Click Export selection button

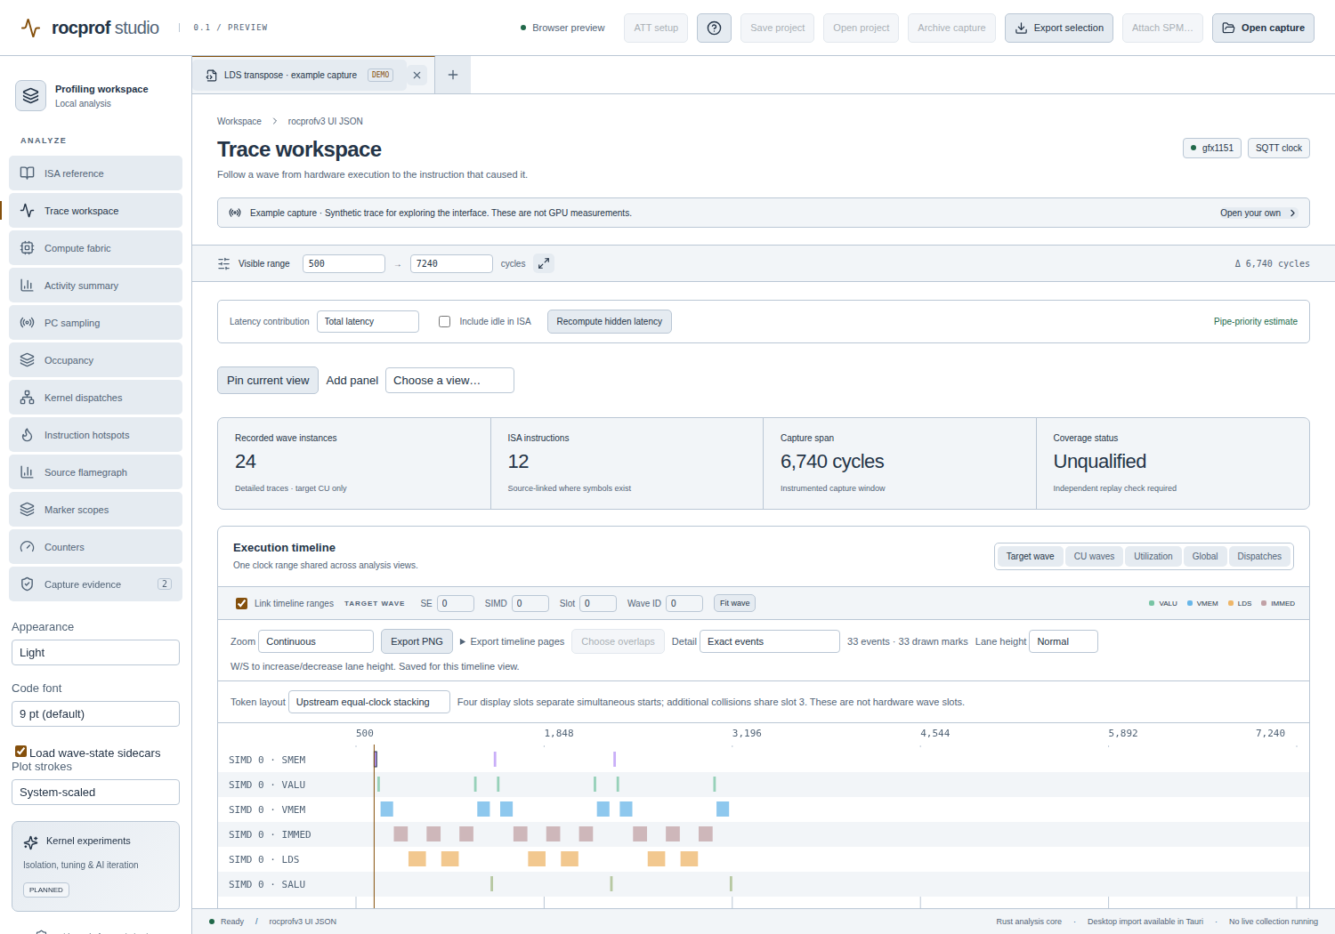point(1059,28)
